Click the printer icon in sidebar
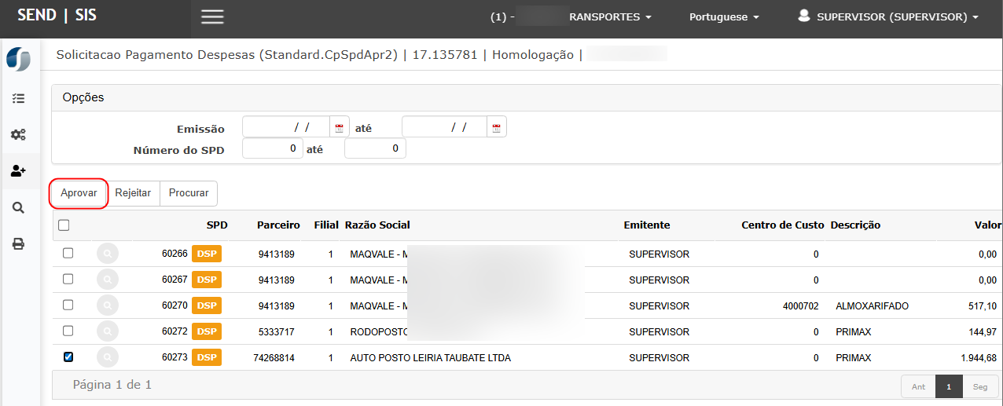 coord(17,244)
